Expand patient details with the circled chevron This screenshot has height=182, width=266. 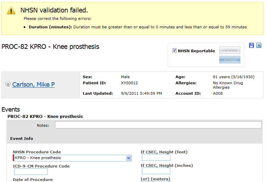point(8,84)
